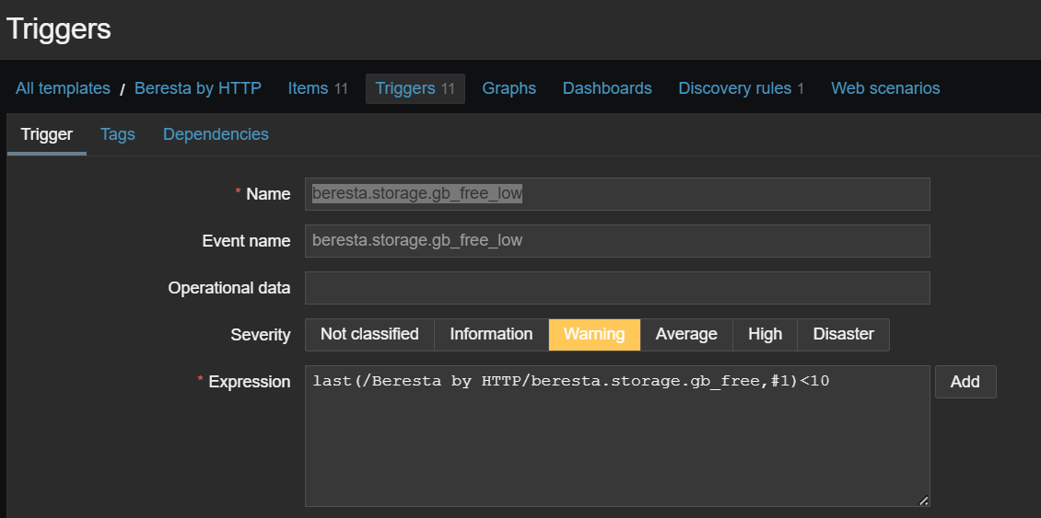Select Average severity option

(686, 334)
